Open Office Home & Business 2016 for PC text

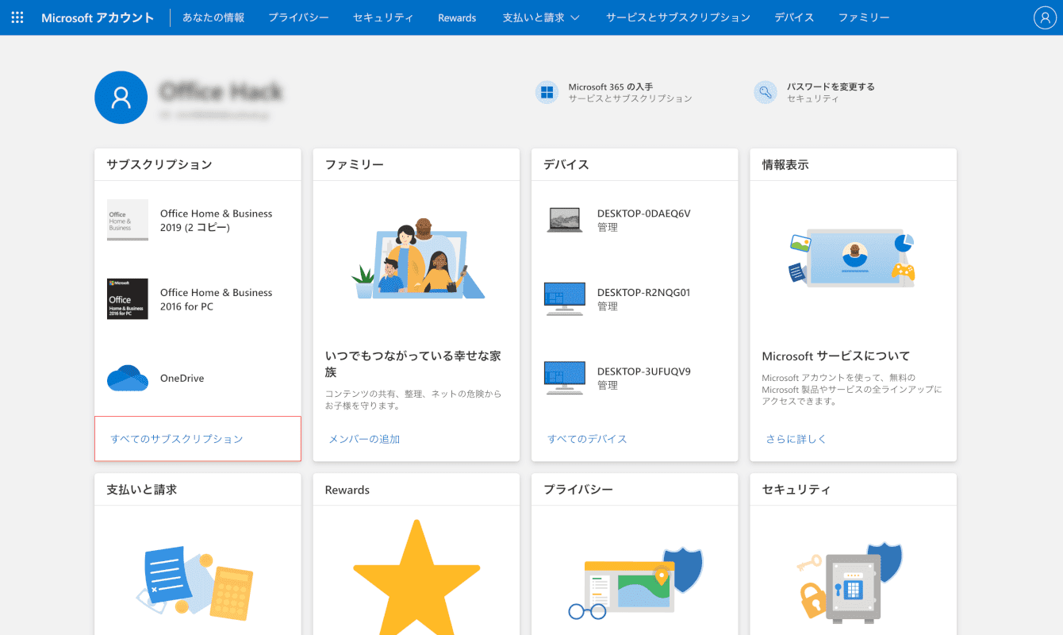(x=216, y=299)
